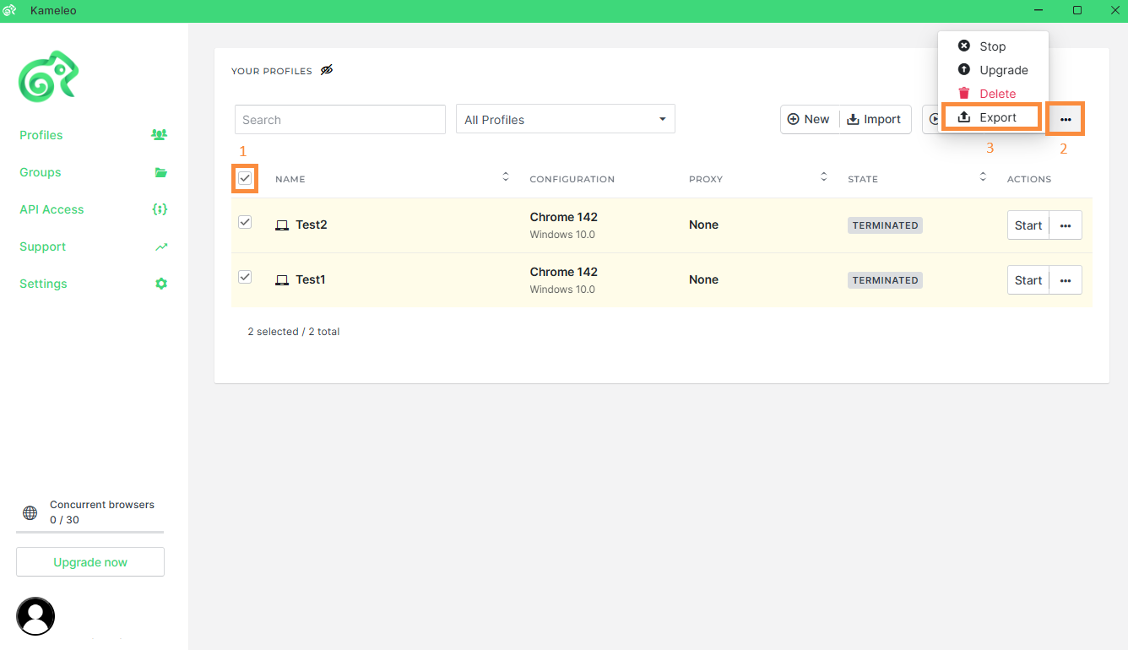Click the New profile button
This screenshot has height=650, width=1128.
[810, 119]
